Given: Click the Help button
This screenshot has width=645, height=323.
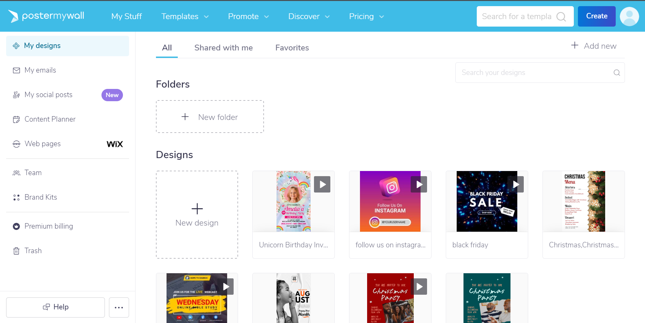Looking at the screenshot, I should tap(56, 307).
